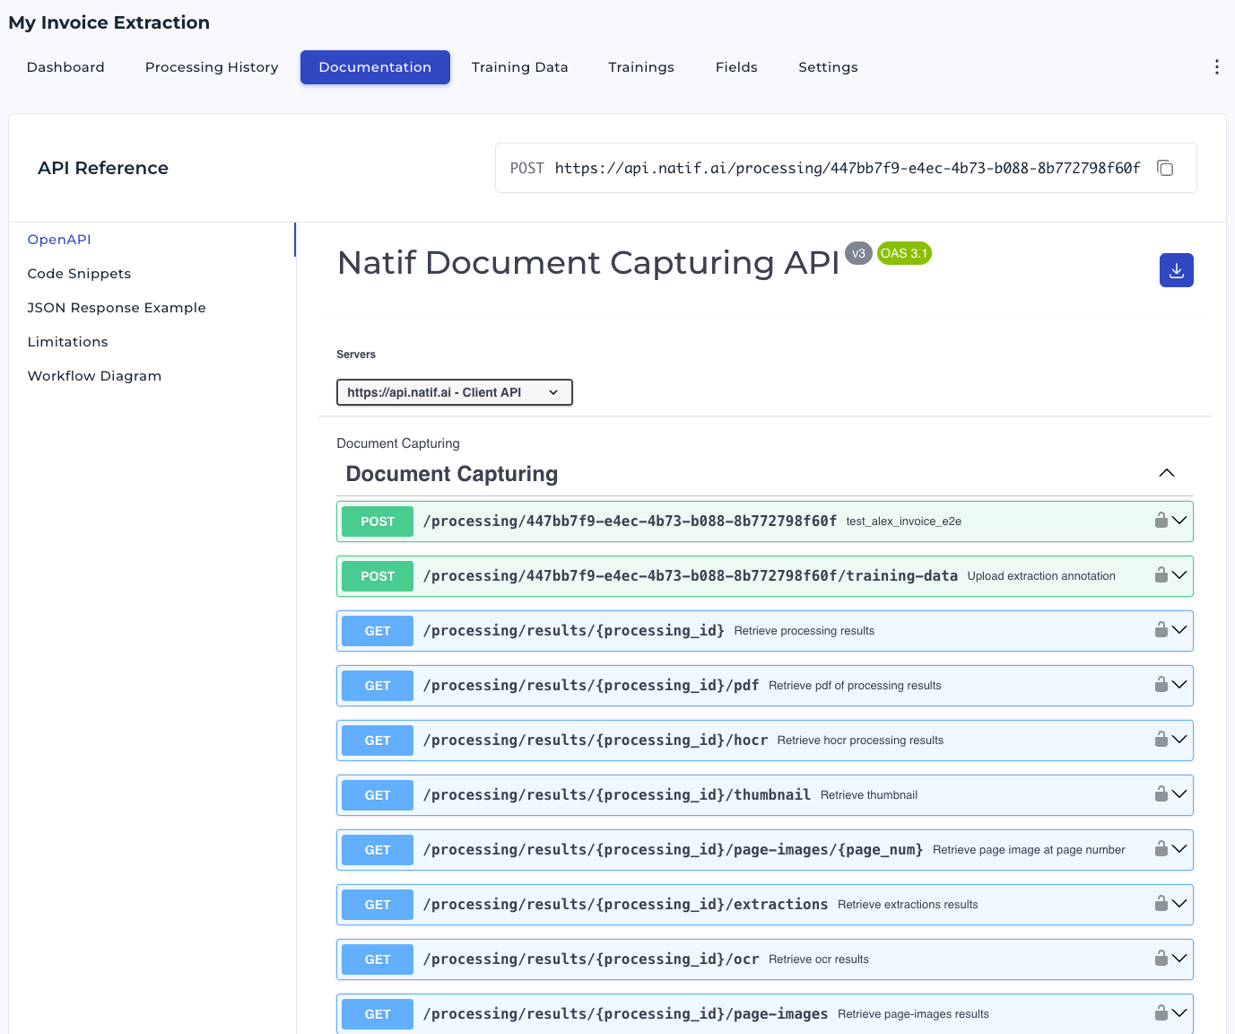Viewport: 1235px width, 1034px height.
Task: Open the Workflow Diagram section
Action: coord(94,376)
